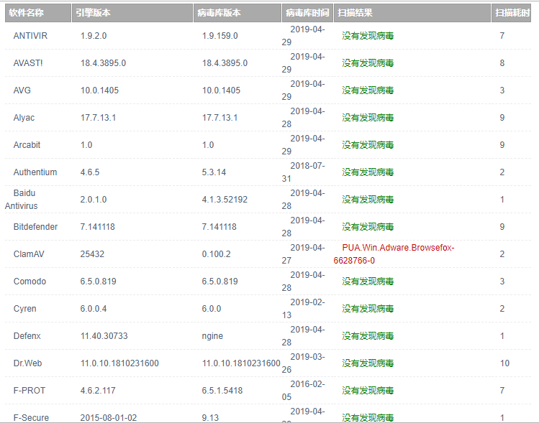Click Arcabit database version 1.0
Viewport: 539px width, 423px height.
click(x=208, y=145)
